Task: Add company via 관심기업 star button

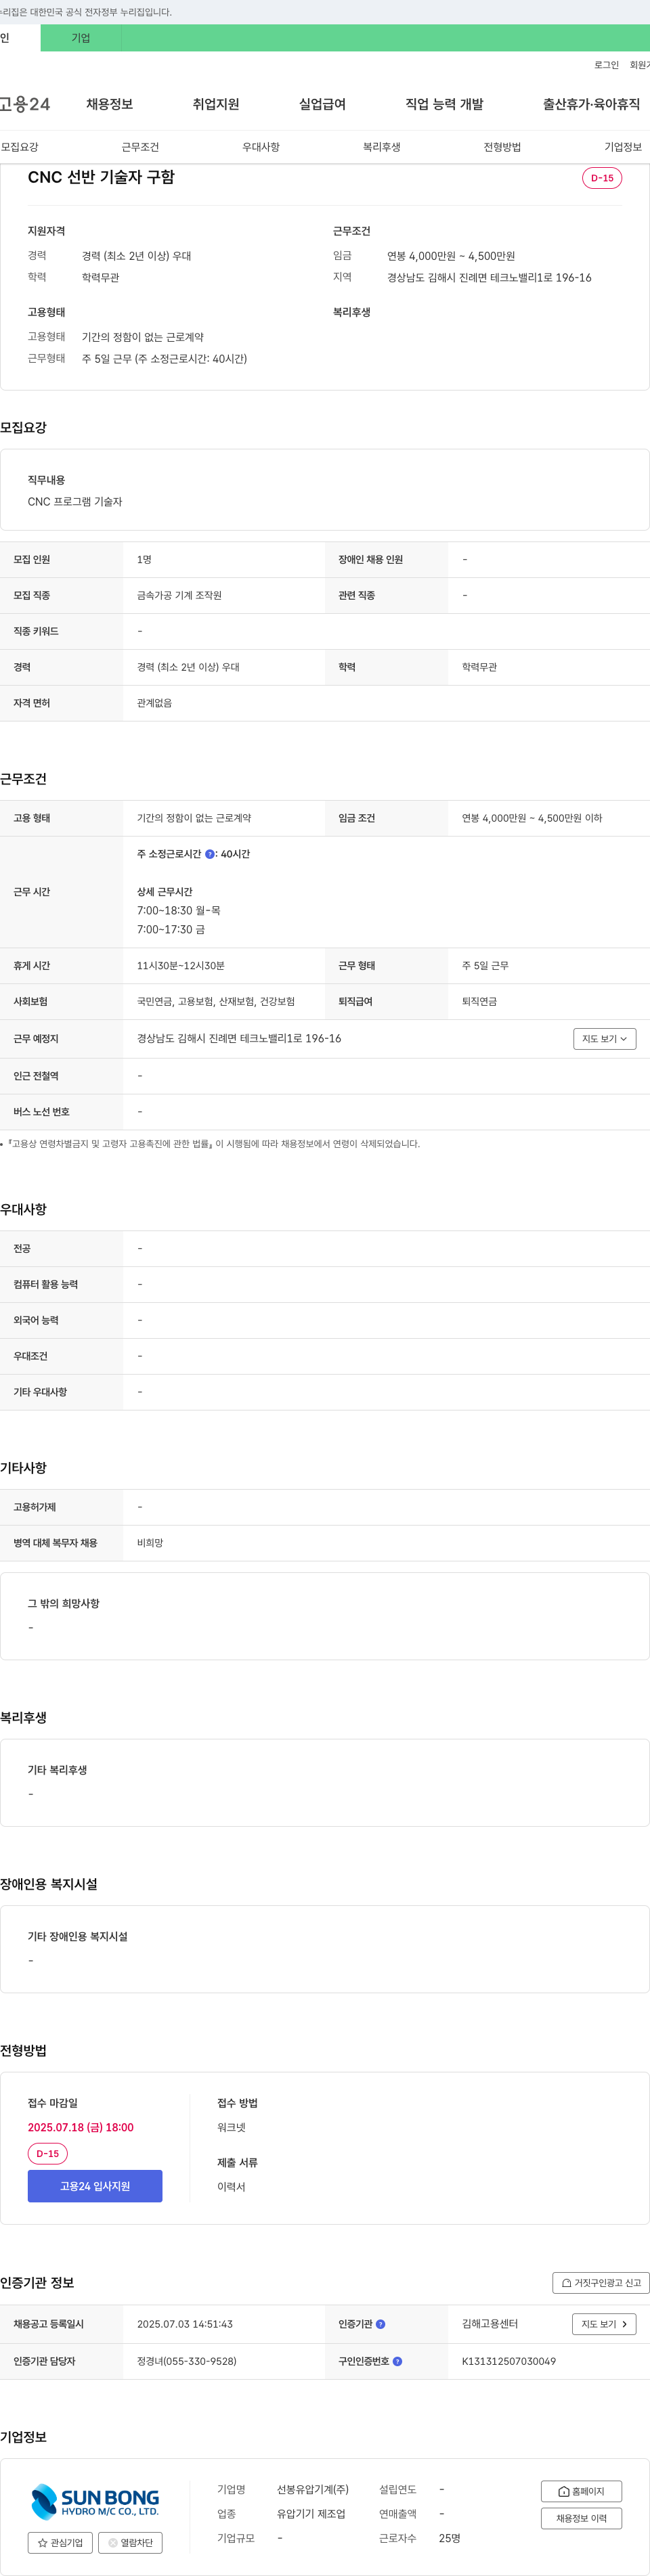Action: click(60, 2542)
